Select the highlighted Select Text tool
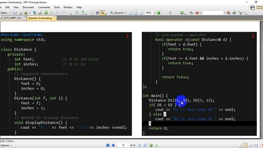The width and height of the screenshot is (263, 148). [102, 13]
